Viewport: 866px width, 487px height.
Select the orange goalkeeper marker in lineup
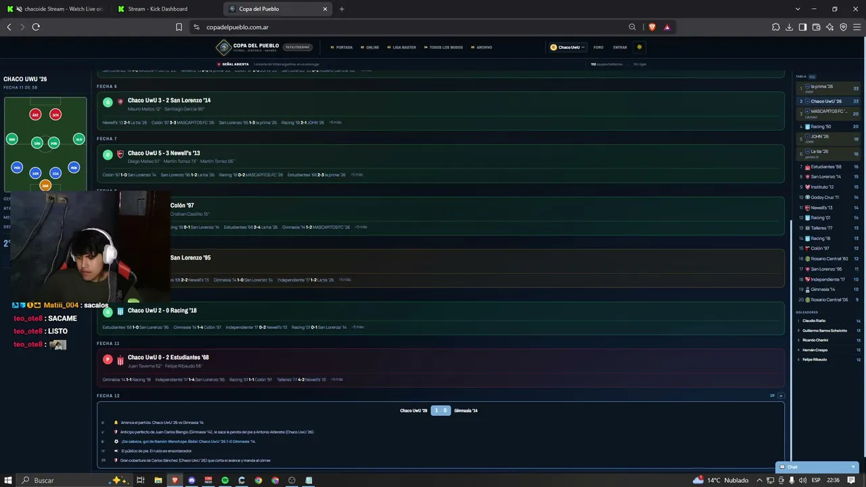coord(45,185)
